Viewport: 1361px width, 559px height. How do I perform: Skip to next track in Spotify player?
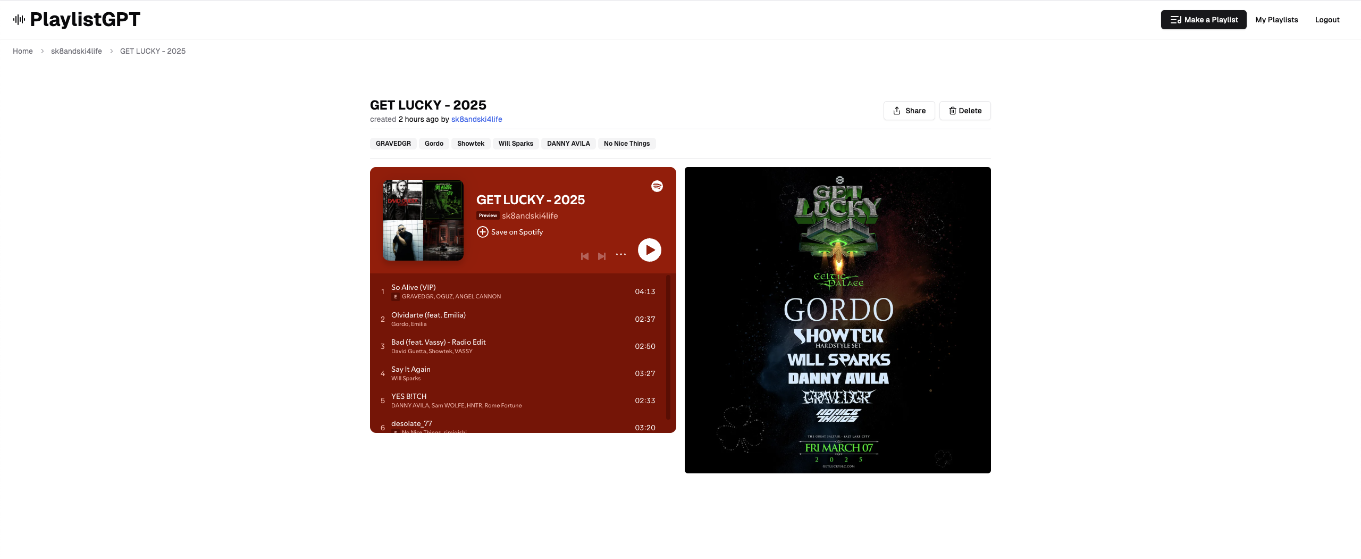point(602,256)
